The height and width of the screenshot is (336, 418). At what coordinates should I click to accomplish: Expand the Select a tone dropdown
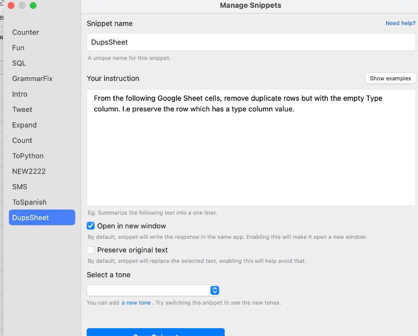pyautogui.click(x=153, y=291)
